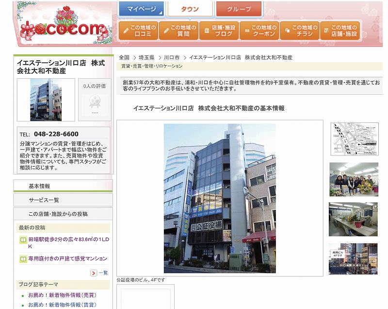This screenshot has height=309, width=388.
Task: Click heading イエステーション川口店 株式会社大和不動産の基本情報
Action: 209,108
